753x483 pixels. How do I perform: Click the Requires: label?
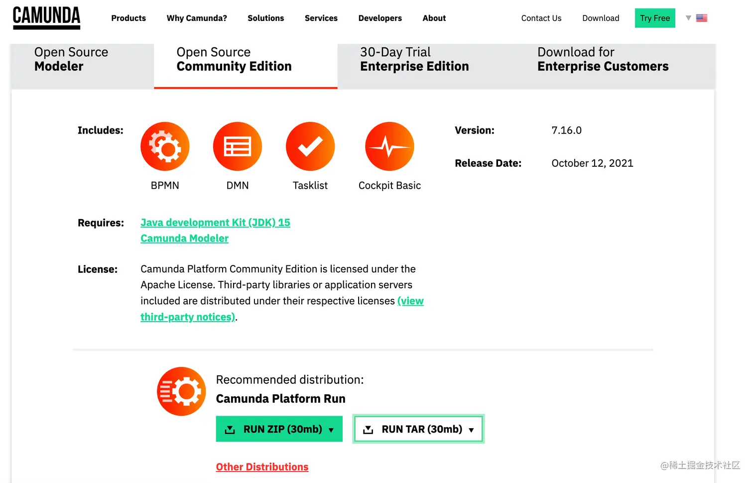[101, 223]
